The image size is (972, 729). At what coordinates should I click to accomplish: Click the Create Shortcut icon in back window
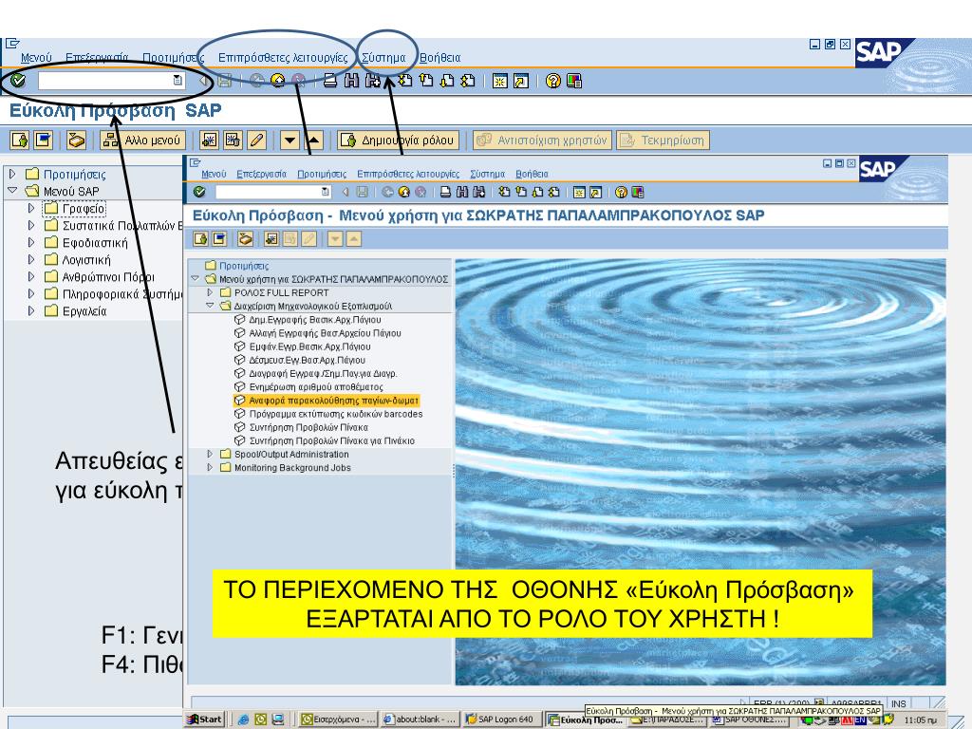(521, 81)
